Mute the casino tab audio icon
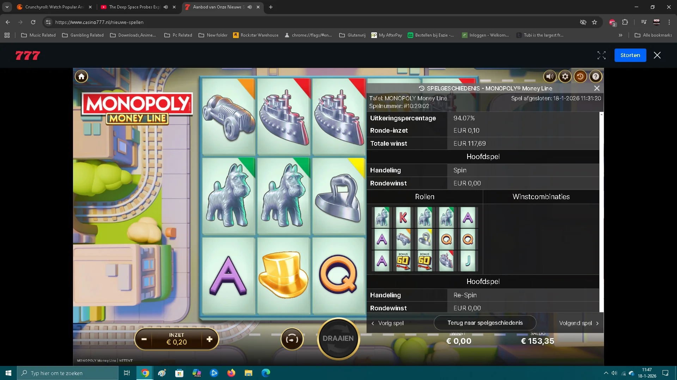The width and height of the screenshot is (677, 380). point(250,7)
